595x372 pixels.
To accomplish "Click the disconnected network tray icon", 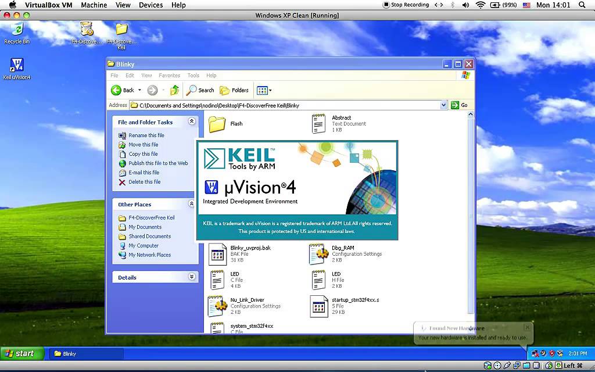I will coord(535,353).
